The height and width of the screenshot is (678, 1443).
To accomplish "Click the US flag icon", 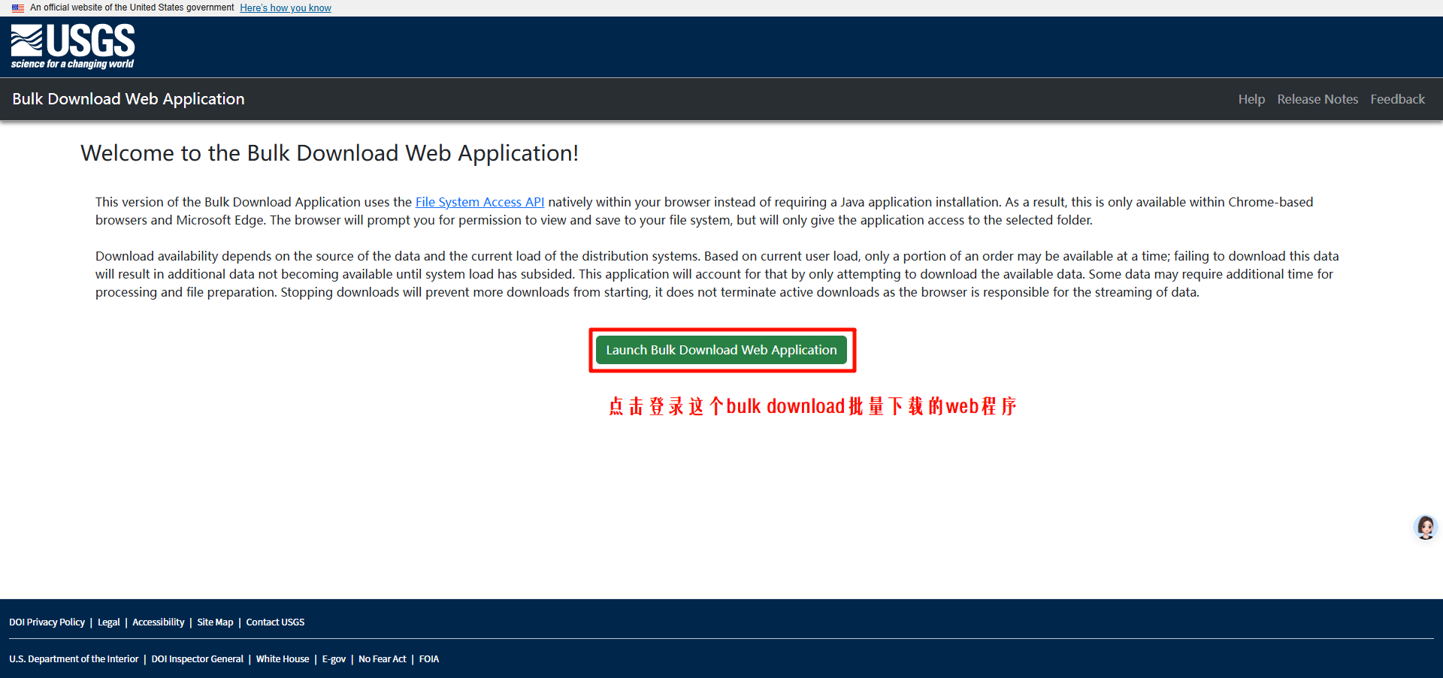I will click(18, 8).
